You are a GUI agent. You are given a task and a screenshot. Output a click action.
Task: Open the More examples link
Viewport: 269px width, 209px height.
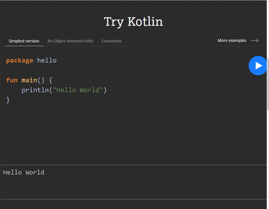[x=232, y=40]
